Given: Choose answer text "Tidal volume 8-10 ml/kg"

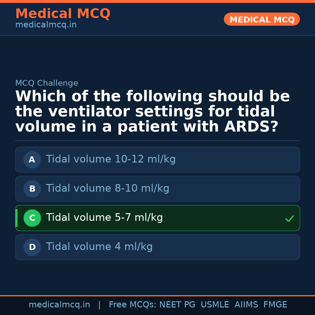Looking at the screenshot, I should point(108,188).
